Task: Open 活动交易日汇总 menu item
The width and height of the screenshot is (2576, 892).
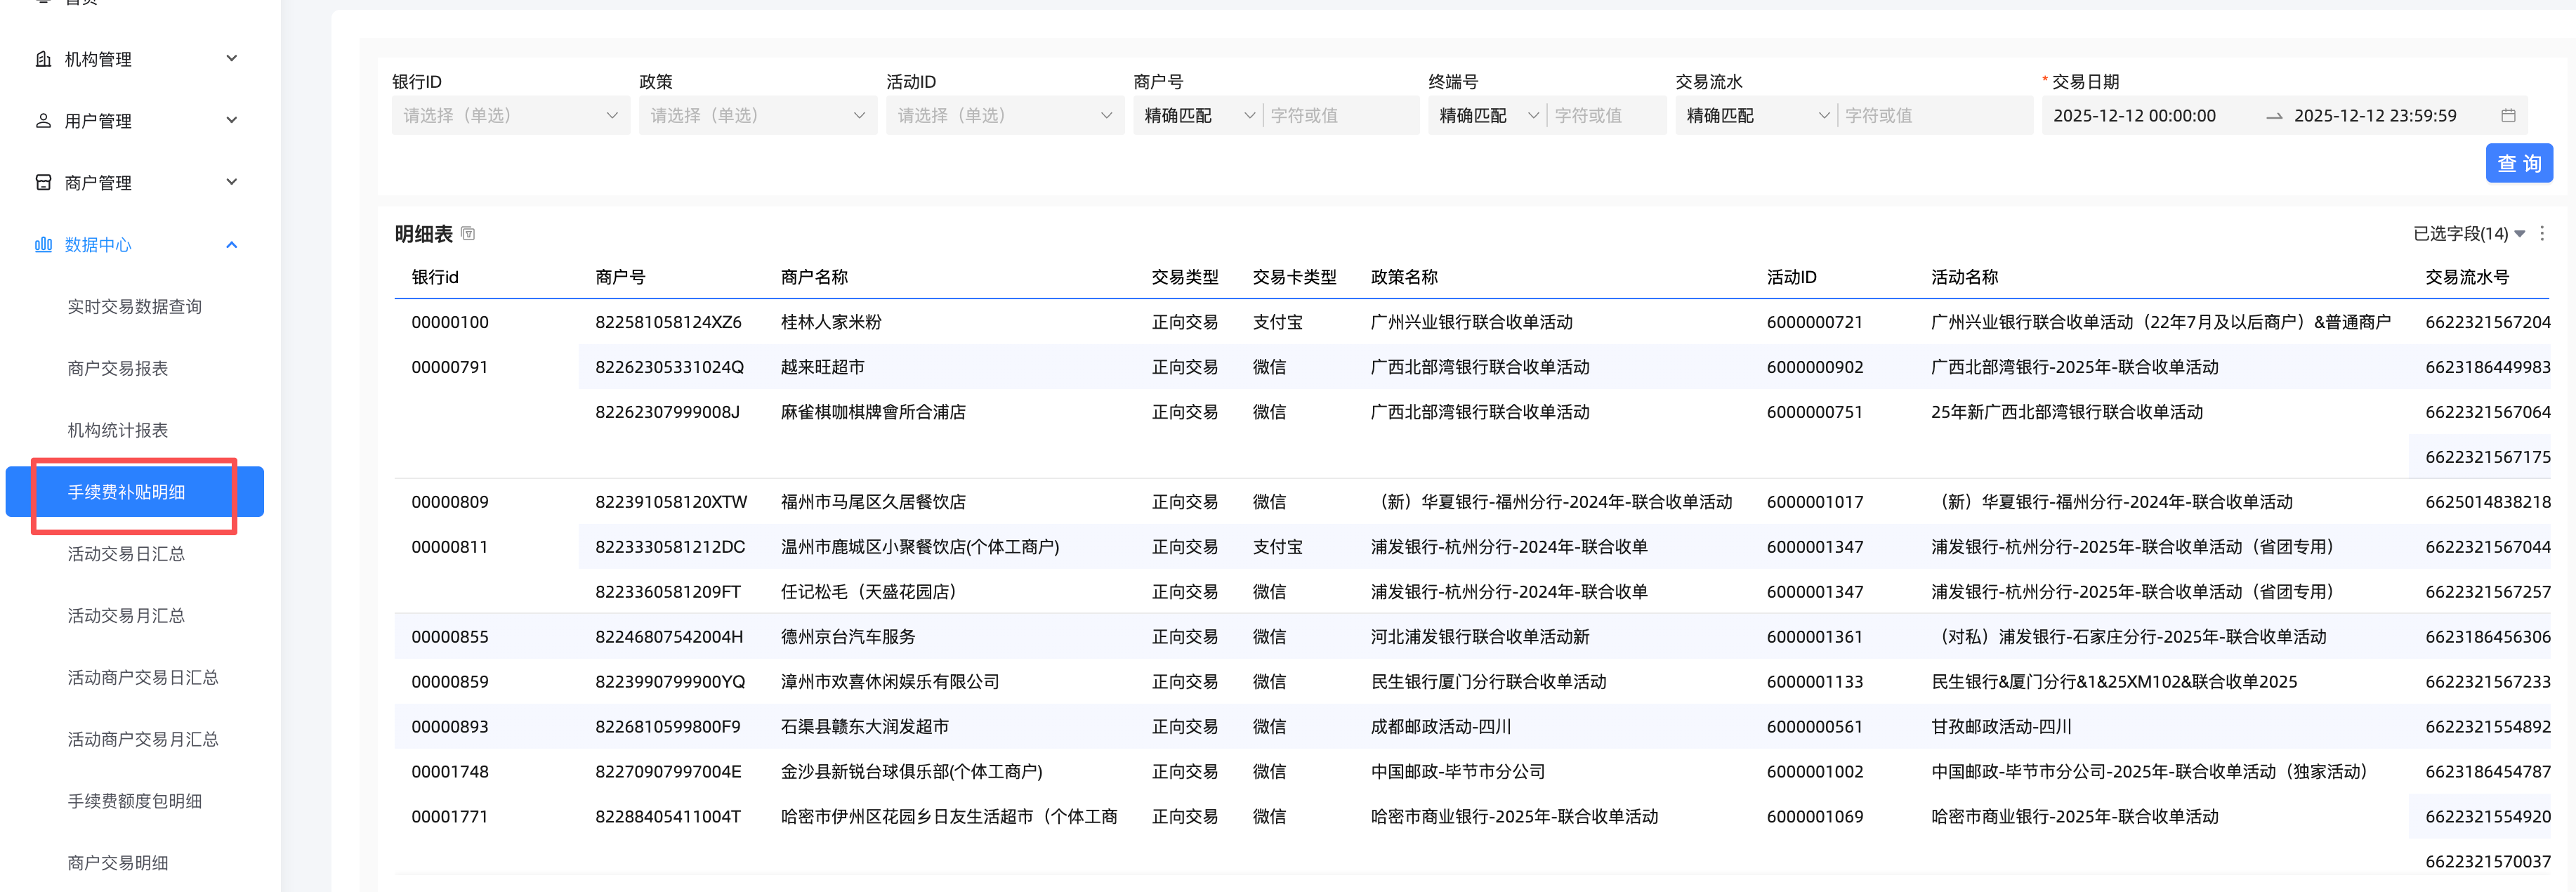Action: 126,554
